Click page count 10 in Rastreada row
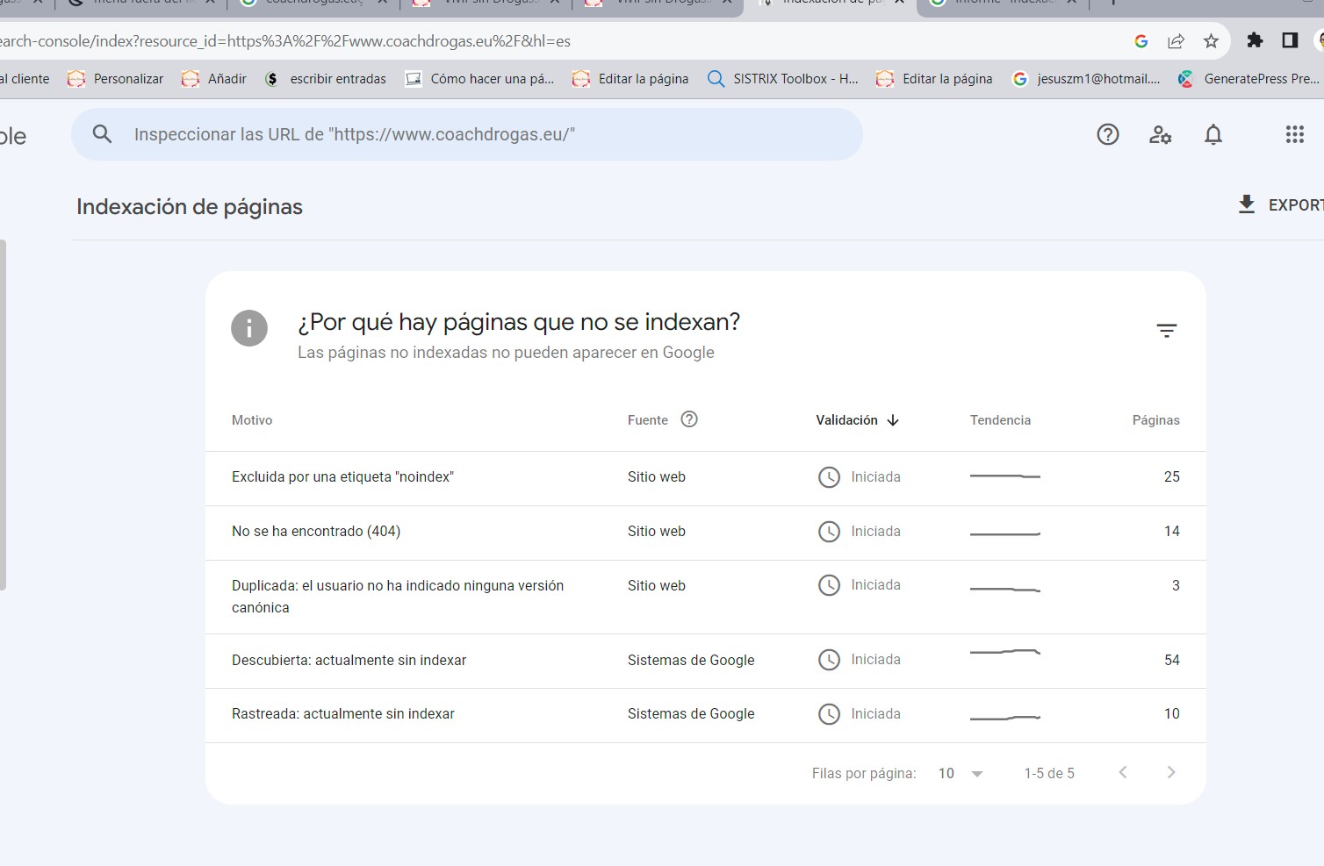The image size is (1324, 866). point(1172,714)
